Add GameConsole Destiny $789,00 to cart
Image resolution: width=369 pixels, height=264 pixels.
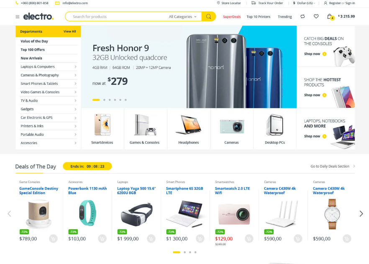coord(54,239)
